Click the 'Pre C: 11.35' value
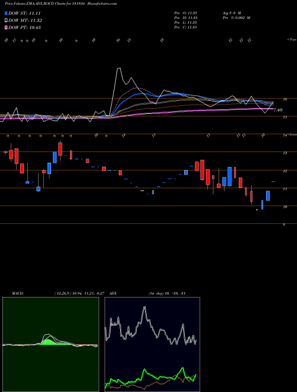 [x=186, y=27]
